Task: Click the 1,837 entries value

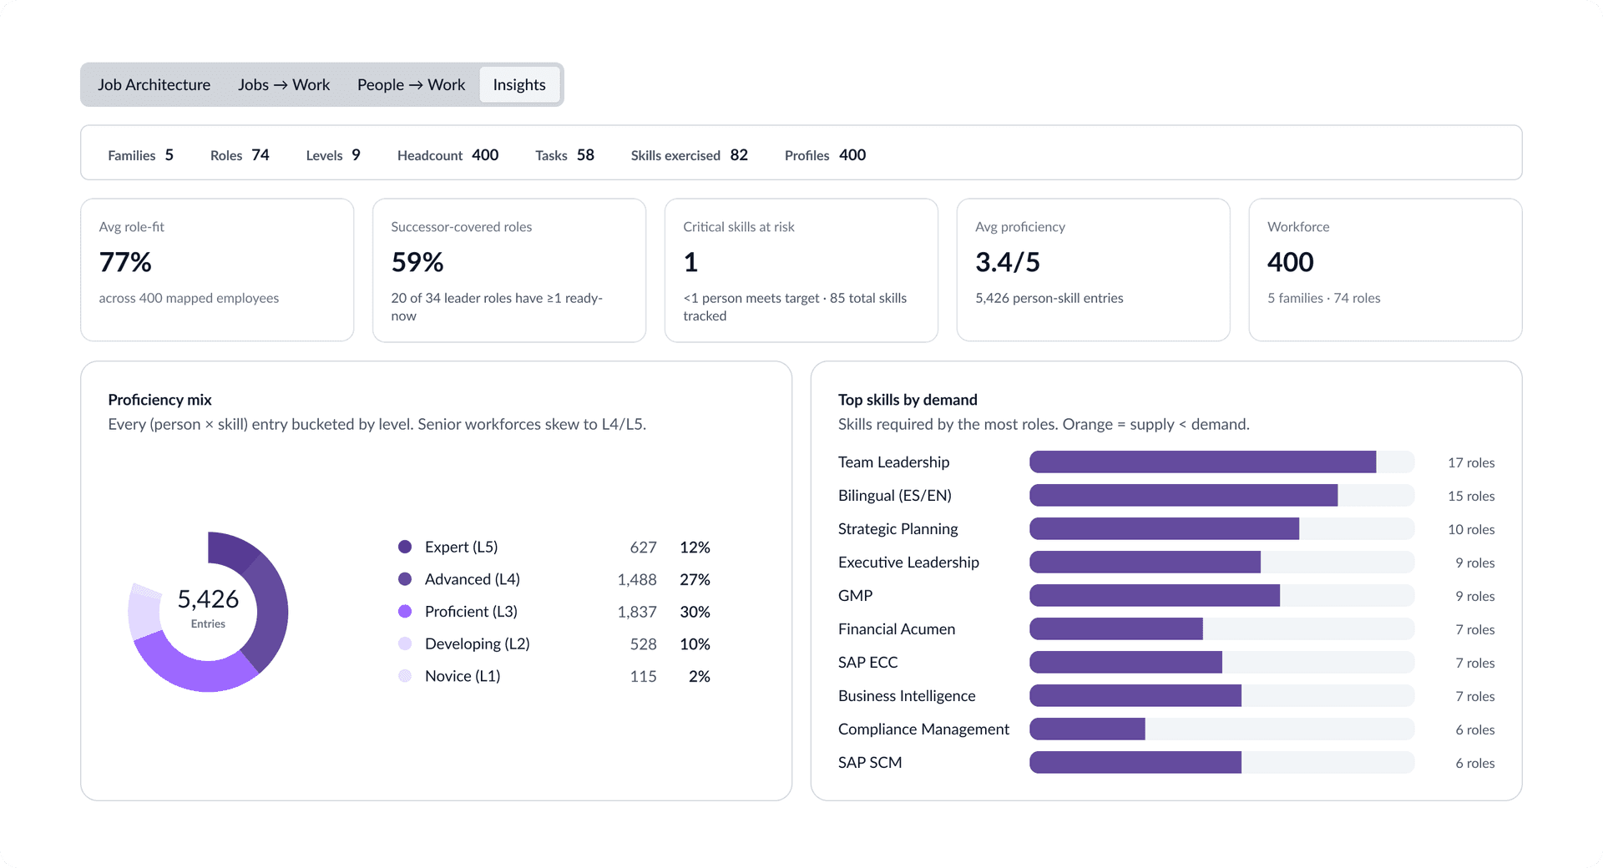Action: [x=637, y=612]
